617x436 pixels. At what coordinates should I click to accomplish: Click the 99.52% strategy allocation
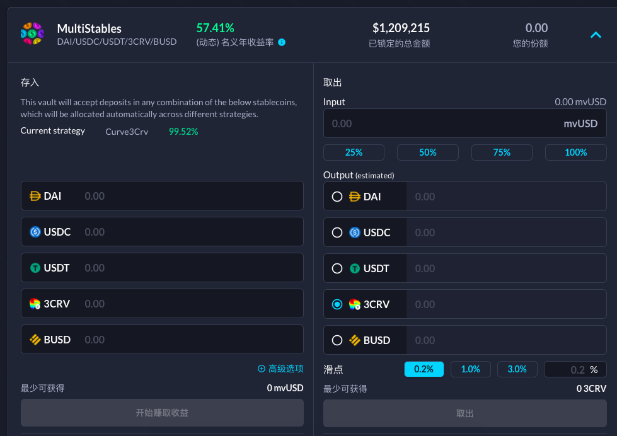coord(183,132)
